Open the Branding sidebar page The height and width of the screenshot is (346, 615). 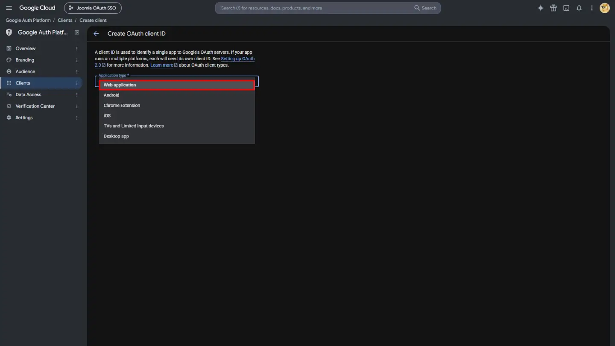click(x=41, y=60)
